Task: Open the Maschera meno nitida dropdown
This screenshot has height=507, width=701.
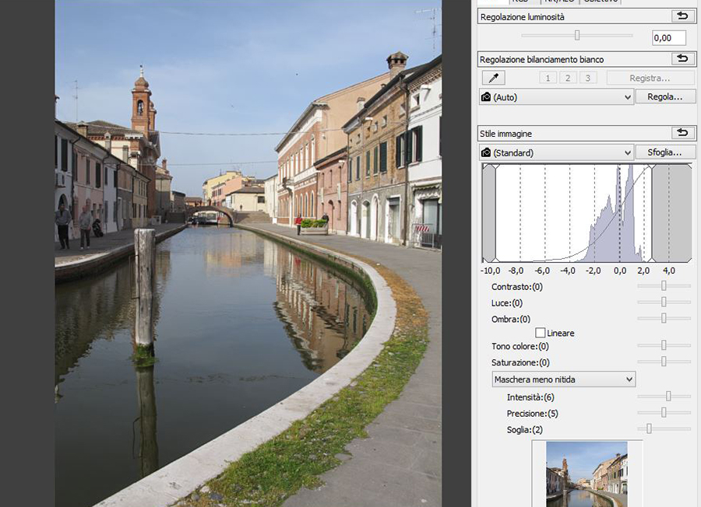Action: click(563, 379)
